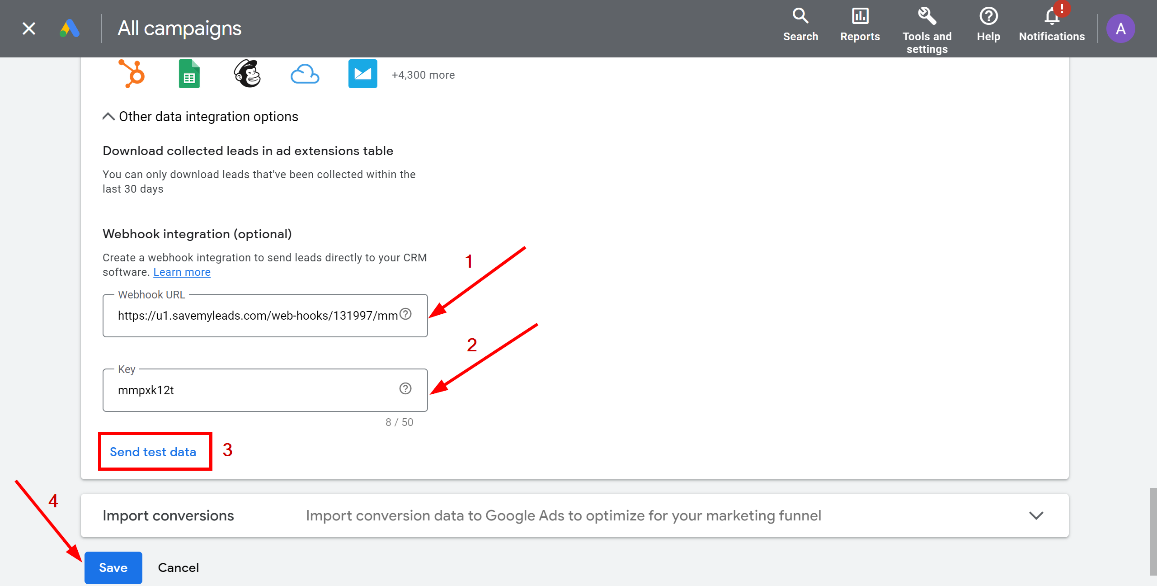Click the Webhook URL input field
Viewport: 1157px width, 586px height.
coord(264,316)
